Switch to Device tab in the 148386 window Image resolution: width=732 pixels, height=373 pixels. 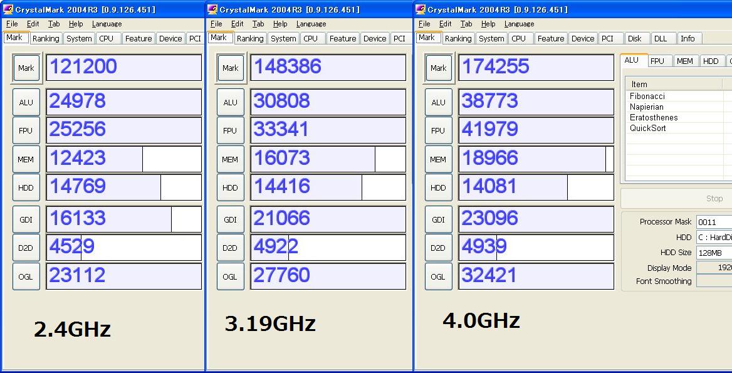tap(375, 39)
